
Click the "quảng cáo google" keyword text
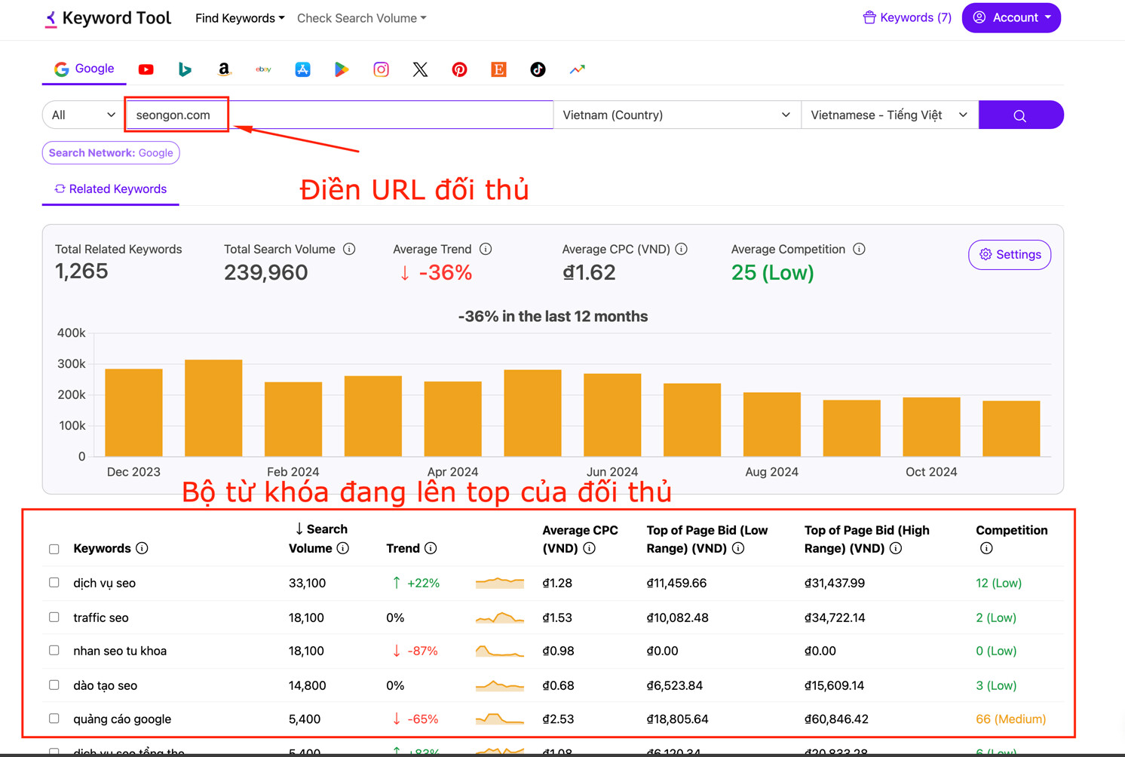tap(122, 719)
